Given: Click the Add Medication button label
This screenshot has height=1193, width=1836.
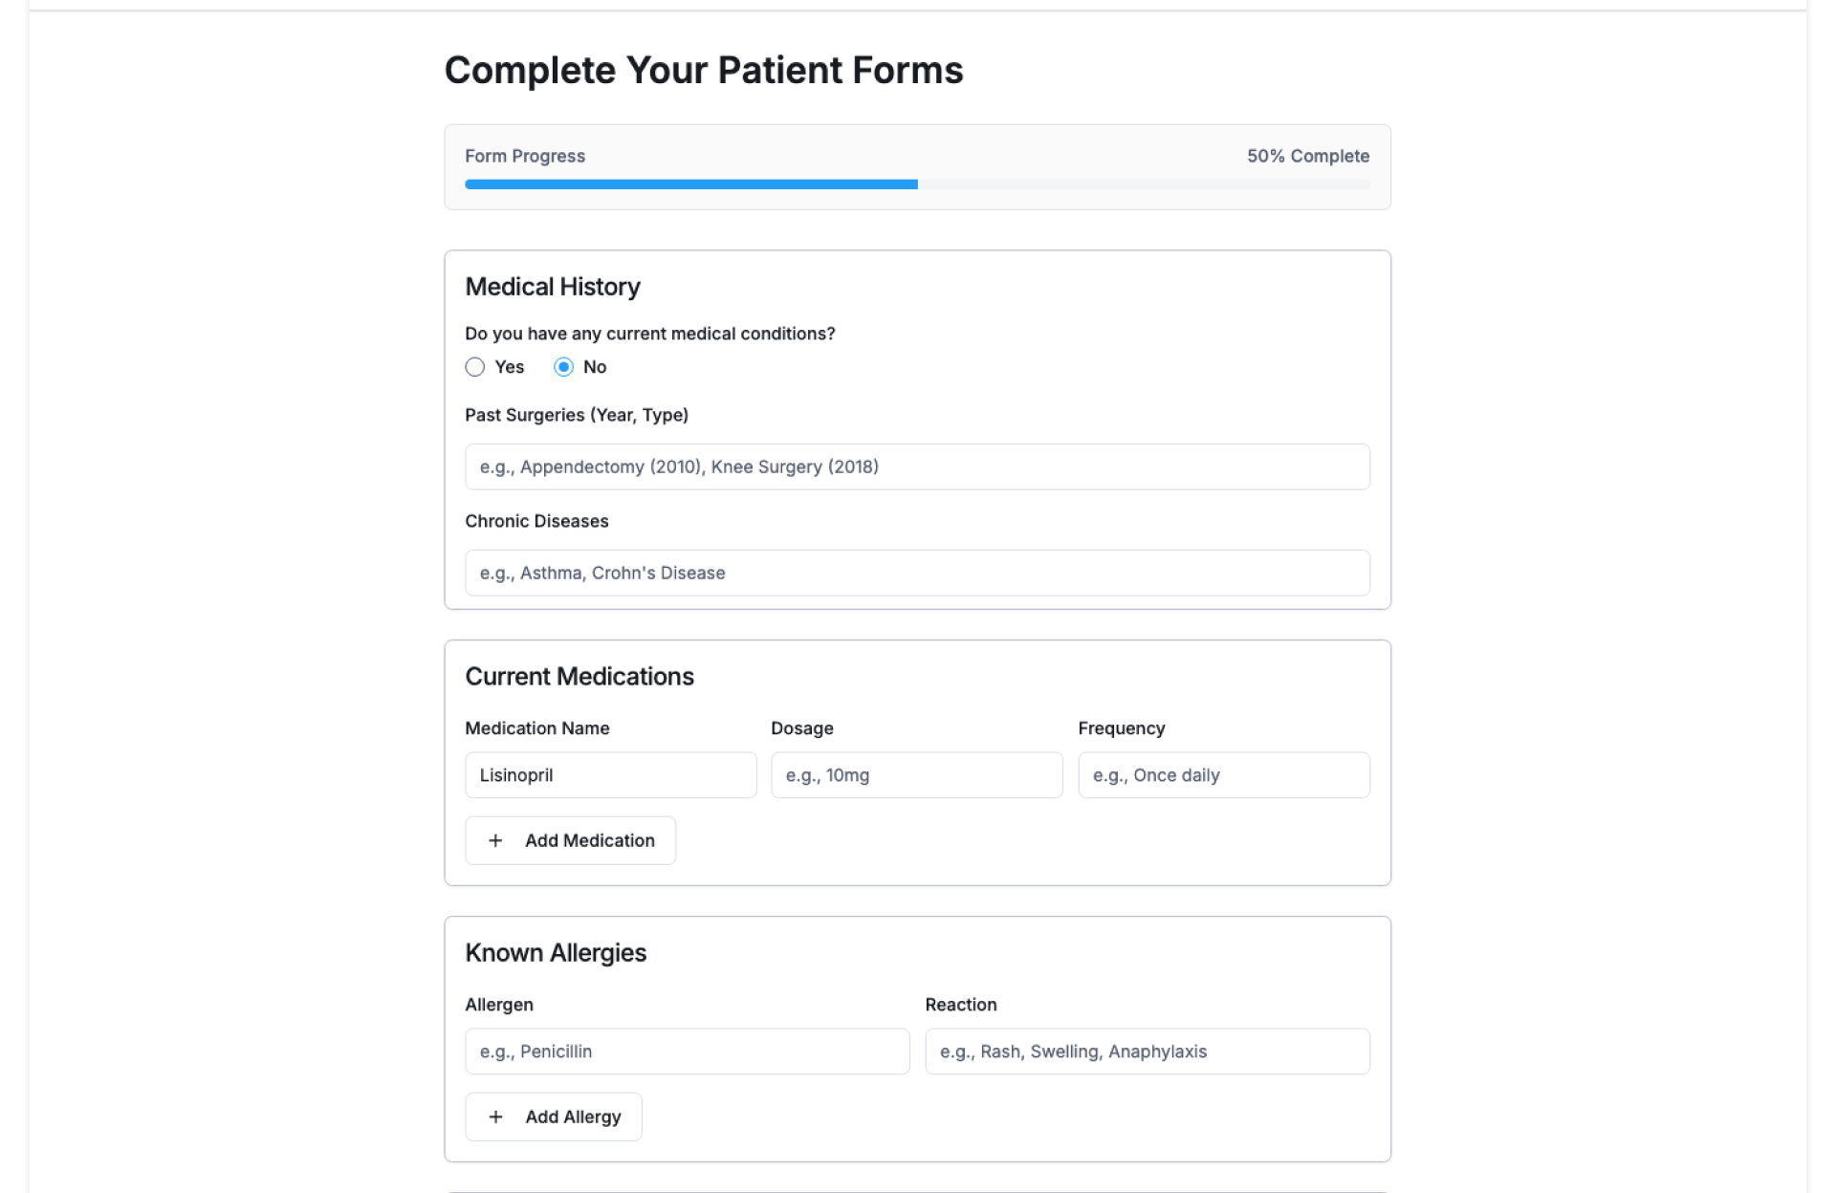Looking at the screenshot, I should pyautogui.click(x=589, y=840).
